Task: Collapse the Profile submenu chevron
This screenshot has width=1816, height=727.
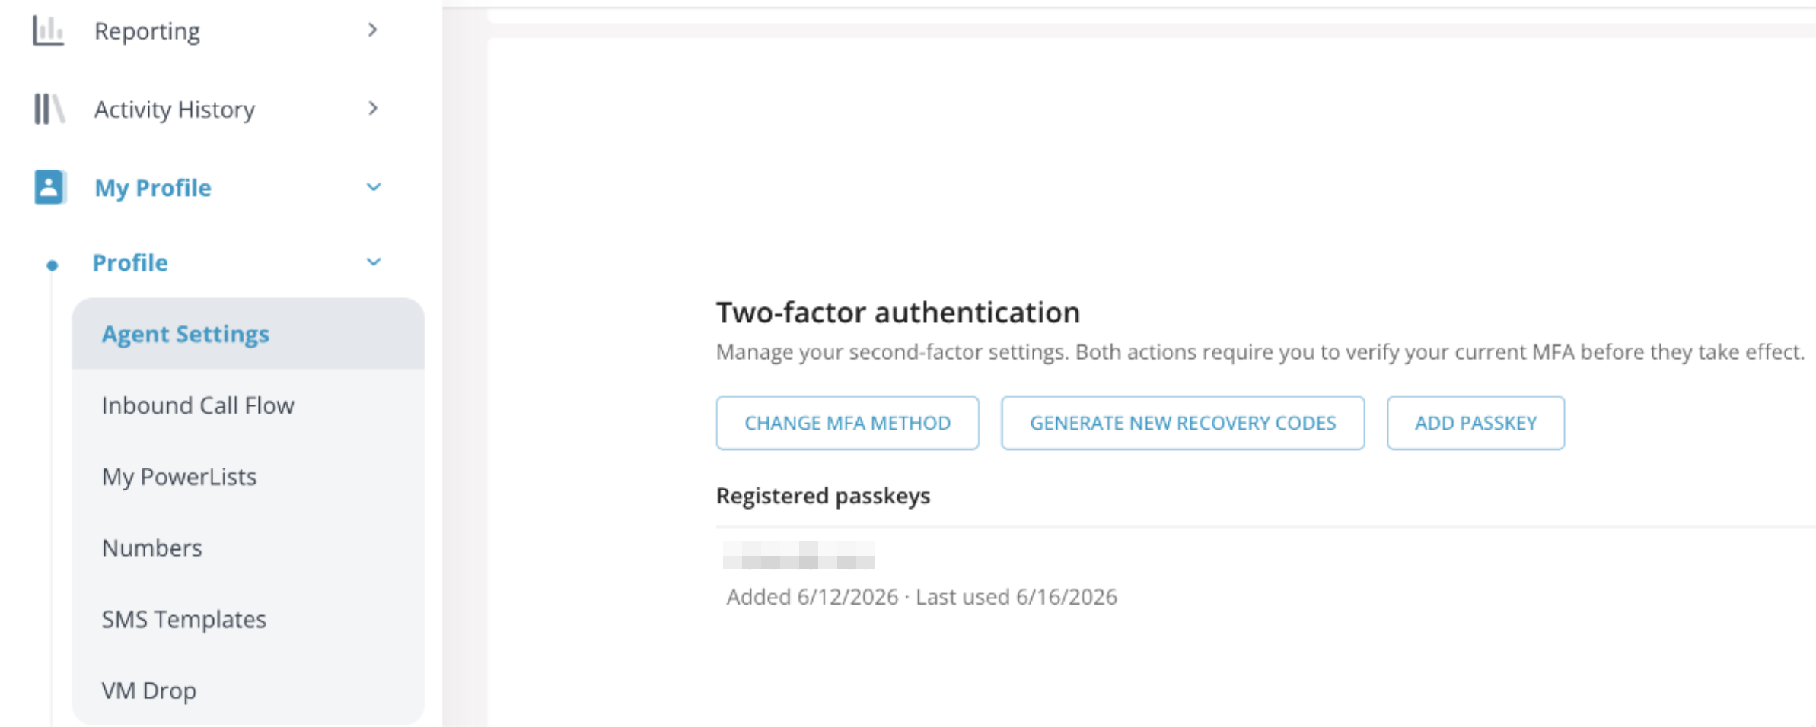Action: tap(374, 262)
